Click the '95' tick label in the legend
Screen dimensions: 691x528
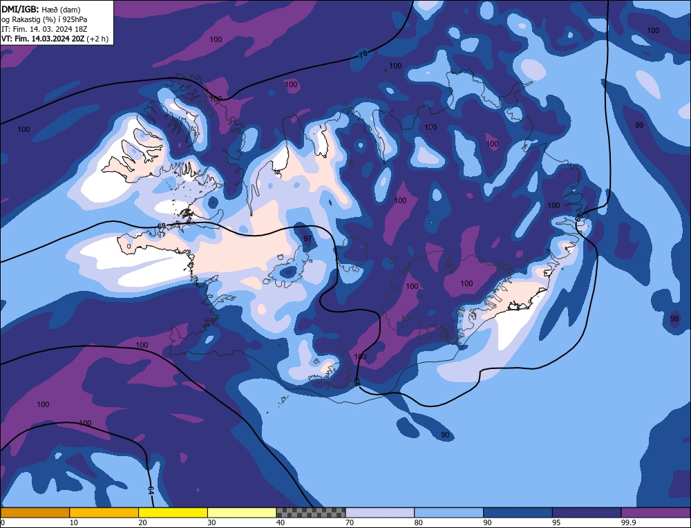pyautogui.click(x=556, y=522)
